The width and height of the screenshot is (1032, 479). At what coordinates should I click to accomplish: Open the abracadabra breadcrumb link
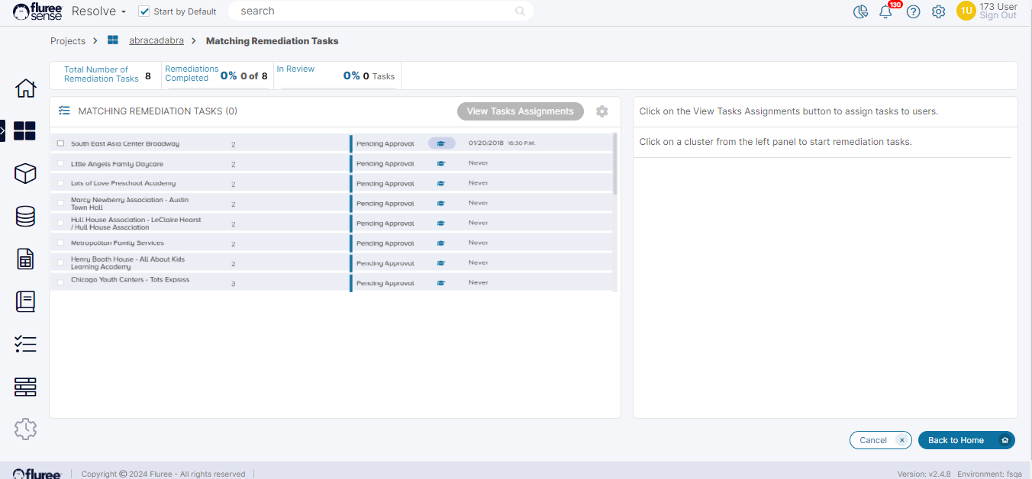pos(156,41)
